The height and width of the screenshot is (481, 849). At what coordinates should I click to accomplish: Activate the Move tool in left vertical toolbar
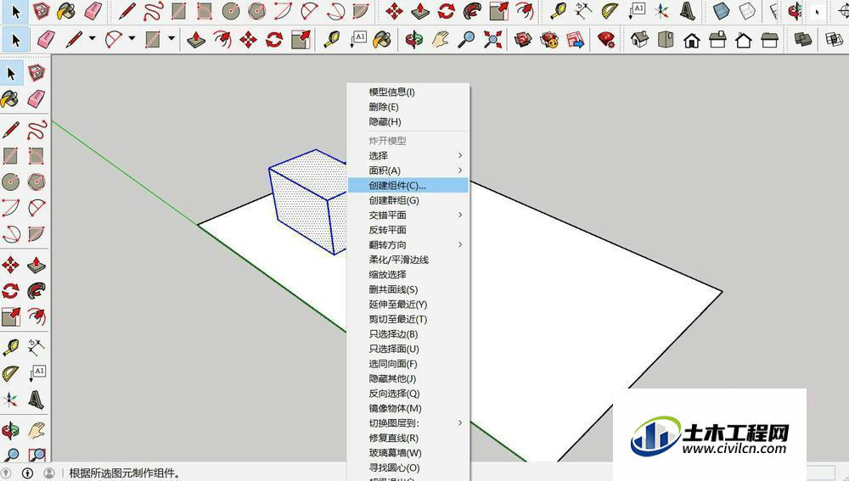[x=10, y=265]
